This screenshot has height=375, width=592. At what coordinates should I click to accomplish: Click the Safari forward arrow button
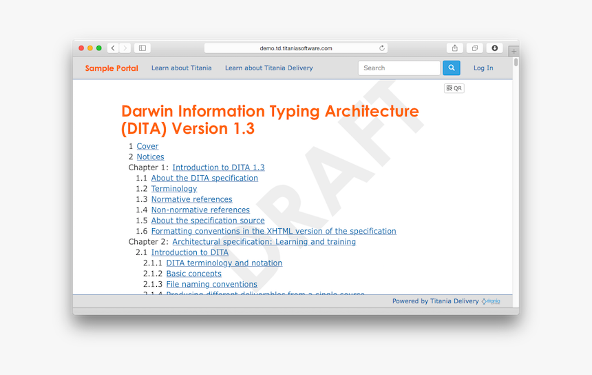point(125,48)
